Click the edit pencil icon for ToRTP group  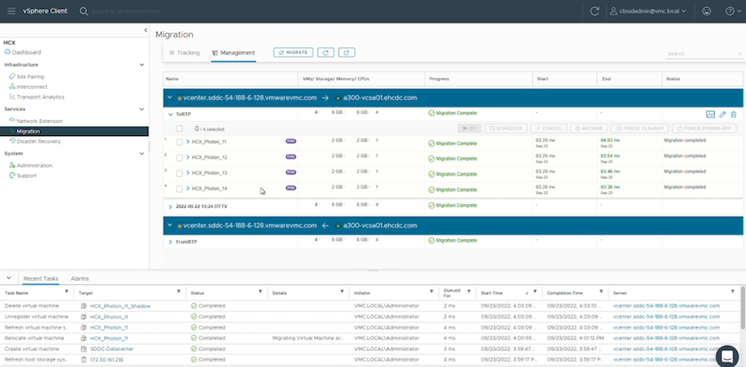point(723,115)
